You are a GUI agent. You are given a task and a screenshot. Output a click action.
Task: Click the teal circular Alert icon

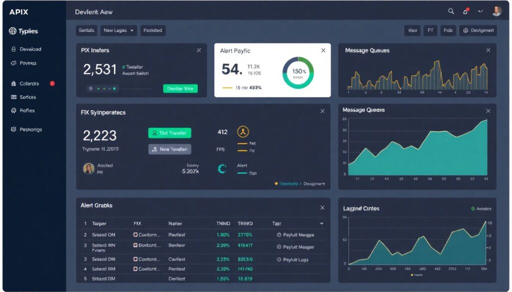click(222, 169)
